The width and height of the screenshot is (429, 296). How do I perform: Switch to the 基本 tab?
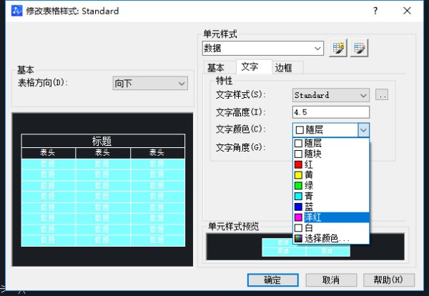click(x=216, y=68)
